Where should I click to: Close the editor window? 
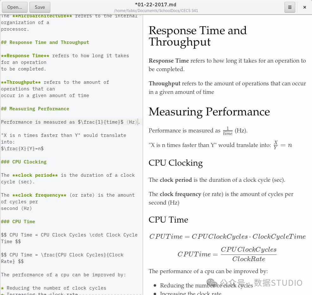(x=305, y=7)
